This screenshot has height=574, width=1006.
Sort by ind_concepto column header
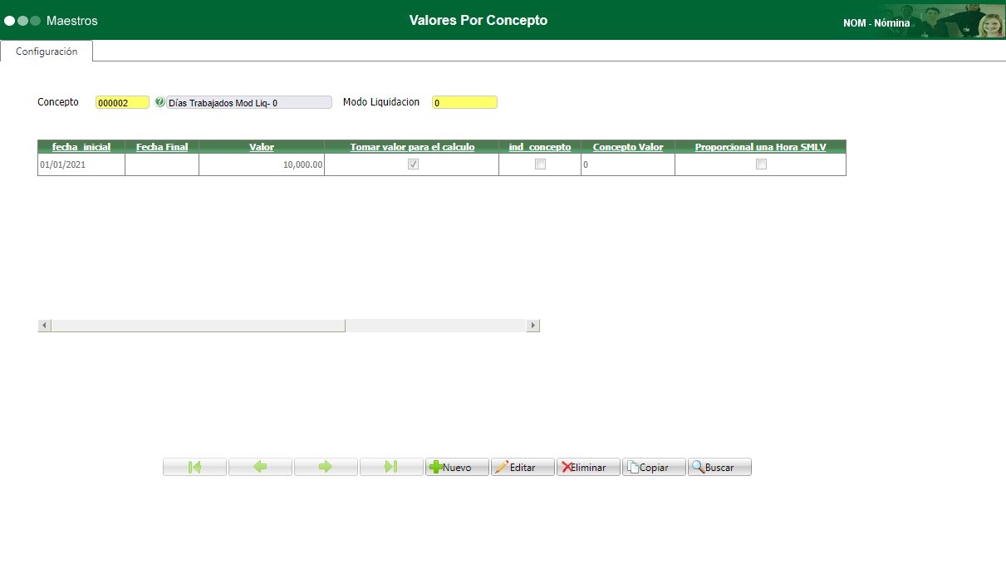pyautogui.click(x=540, y=147)
